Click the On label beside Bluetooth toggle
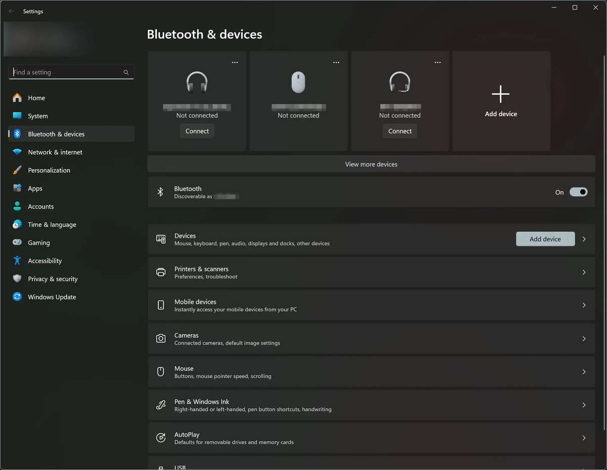This screenshot has height=470, width=607. [559, 192]
